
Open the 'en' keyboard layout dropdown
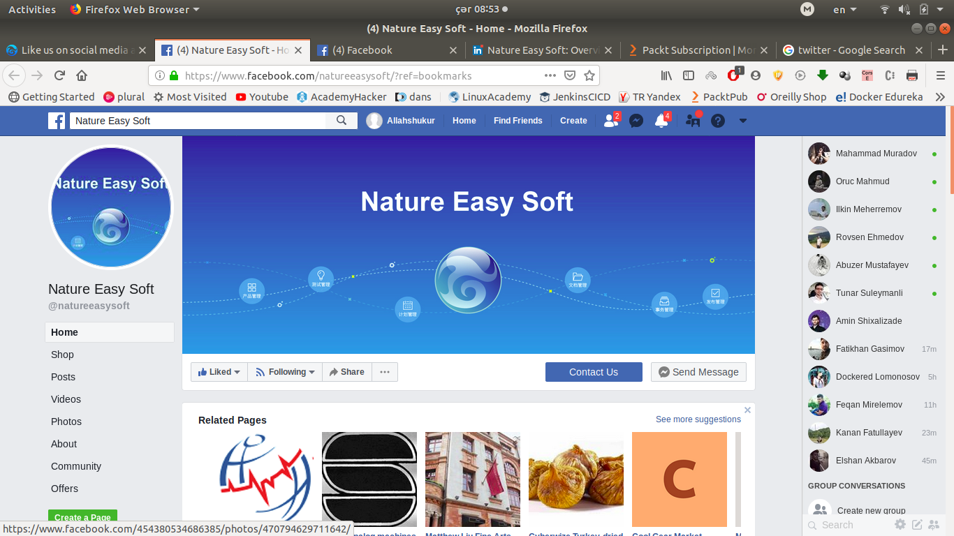tap(844, 9)
